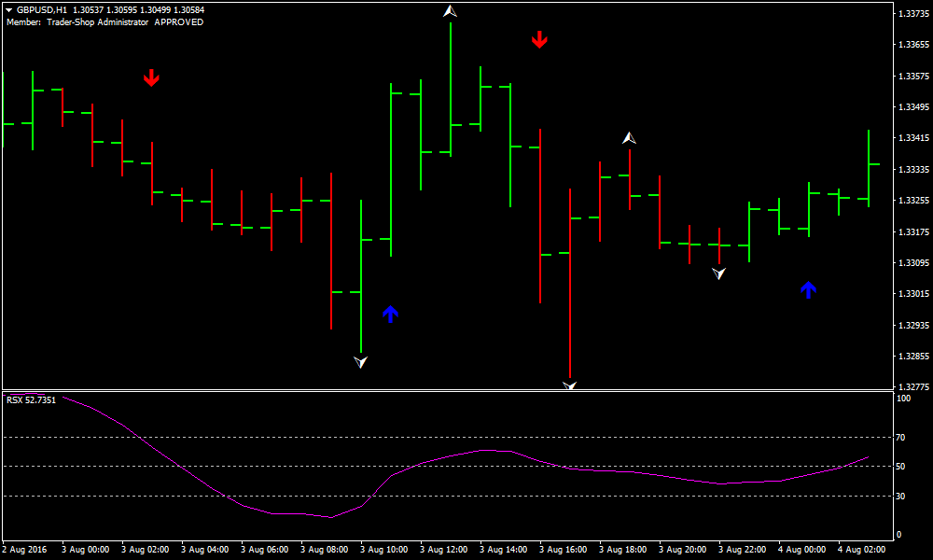This screenshot has width=933, height=560.
Task: Click the blue buy arrow near 3 Aug 10:00
Action: pos(390,314)
